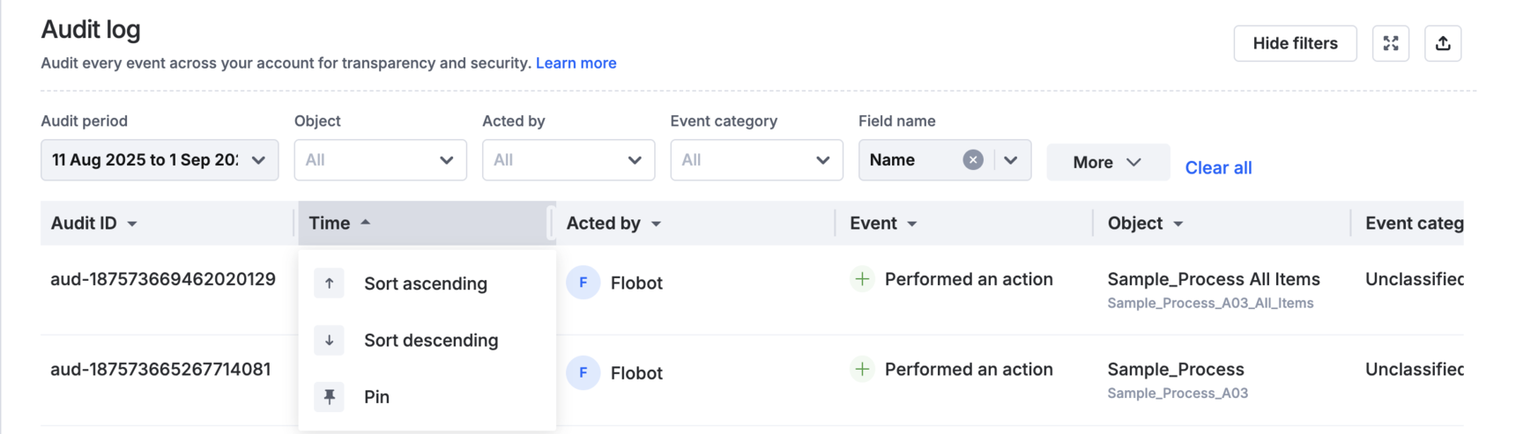
Task: Click Flobot avatar in first row
Action: tap(583, 283)
